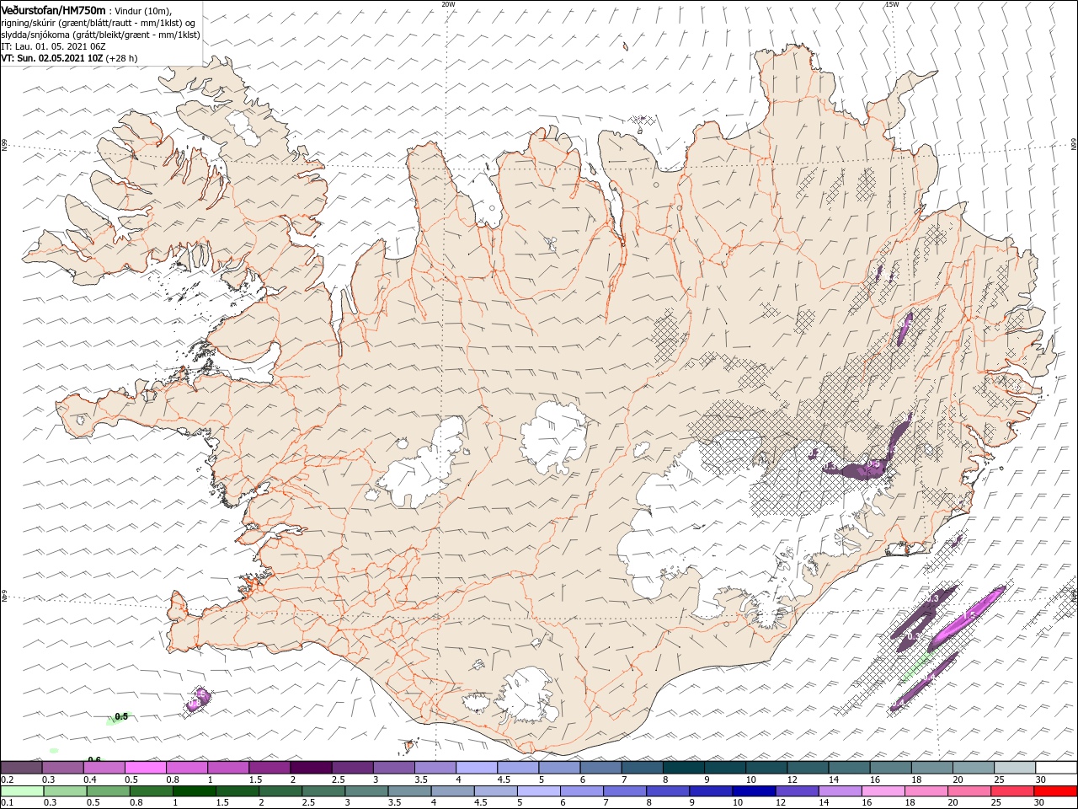Select the teal 12 snow legend swatch
Viewport: 1078px width, 809px height.
(807, 768)
